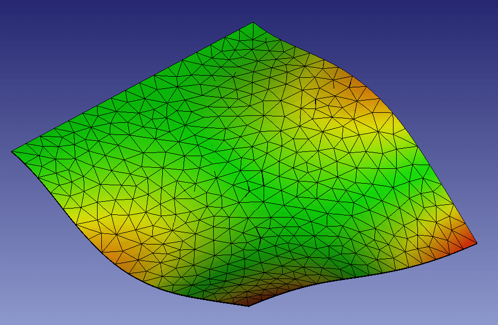Click the bottom corner tip of the mesh

(248, 305)
